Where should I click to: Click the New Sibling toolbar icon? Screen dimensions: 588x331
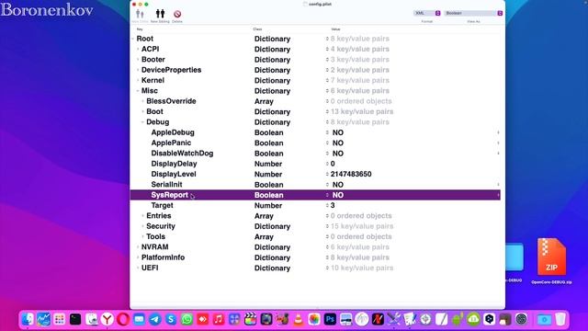(160, 14)
